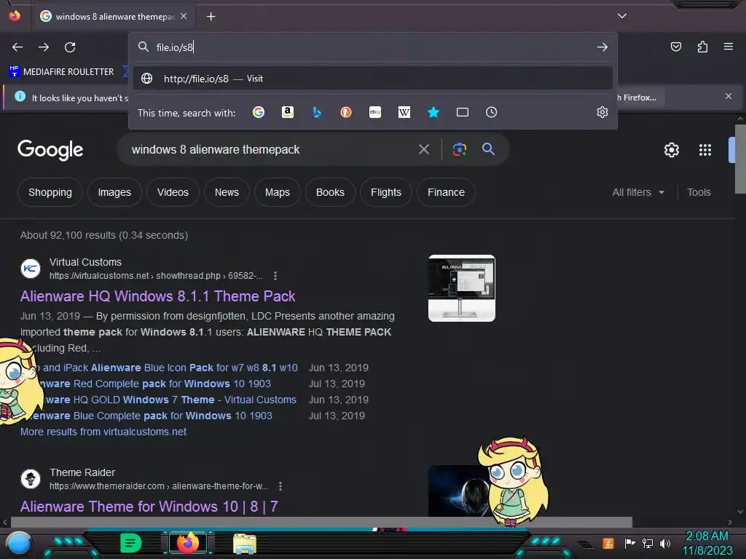
Task: Select the Flights filter
Action: pos(386,192)
